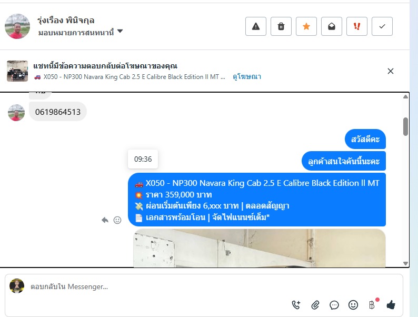Open emoji picker in reply box
This screenshot has height=317, width=418.
tap(353, 305)
